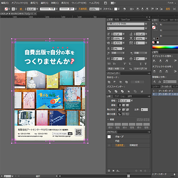Click the Exclude shape mode icon
Viewport: 178px width, 178px height.
127,82
